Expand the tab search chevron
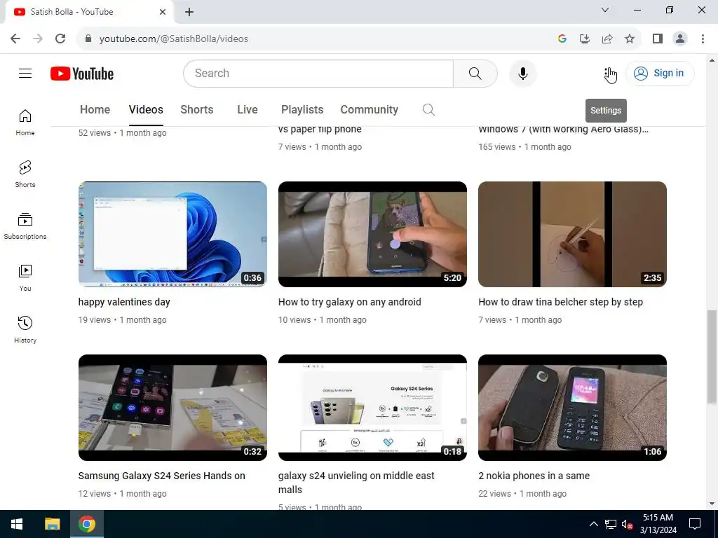 pos(605,10)
